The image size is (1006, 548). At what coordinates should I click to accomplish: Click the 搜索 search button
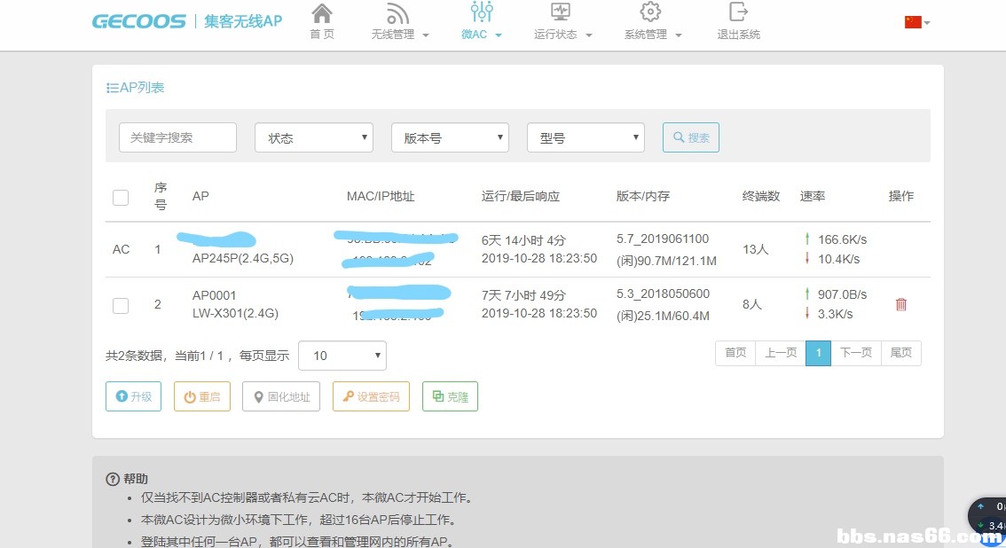691,137
